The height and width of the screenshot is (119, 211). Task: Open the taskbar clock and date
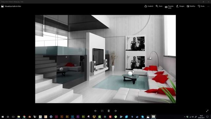(201, 117)
